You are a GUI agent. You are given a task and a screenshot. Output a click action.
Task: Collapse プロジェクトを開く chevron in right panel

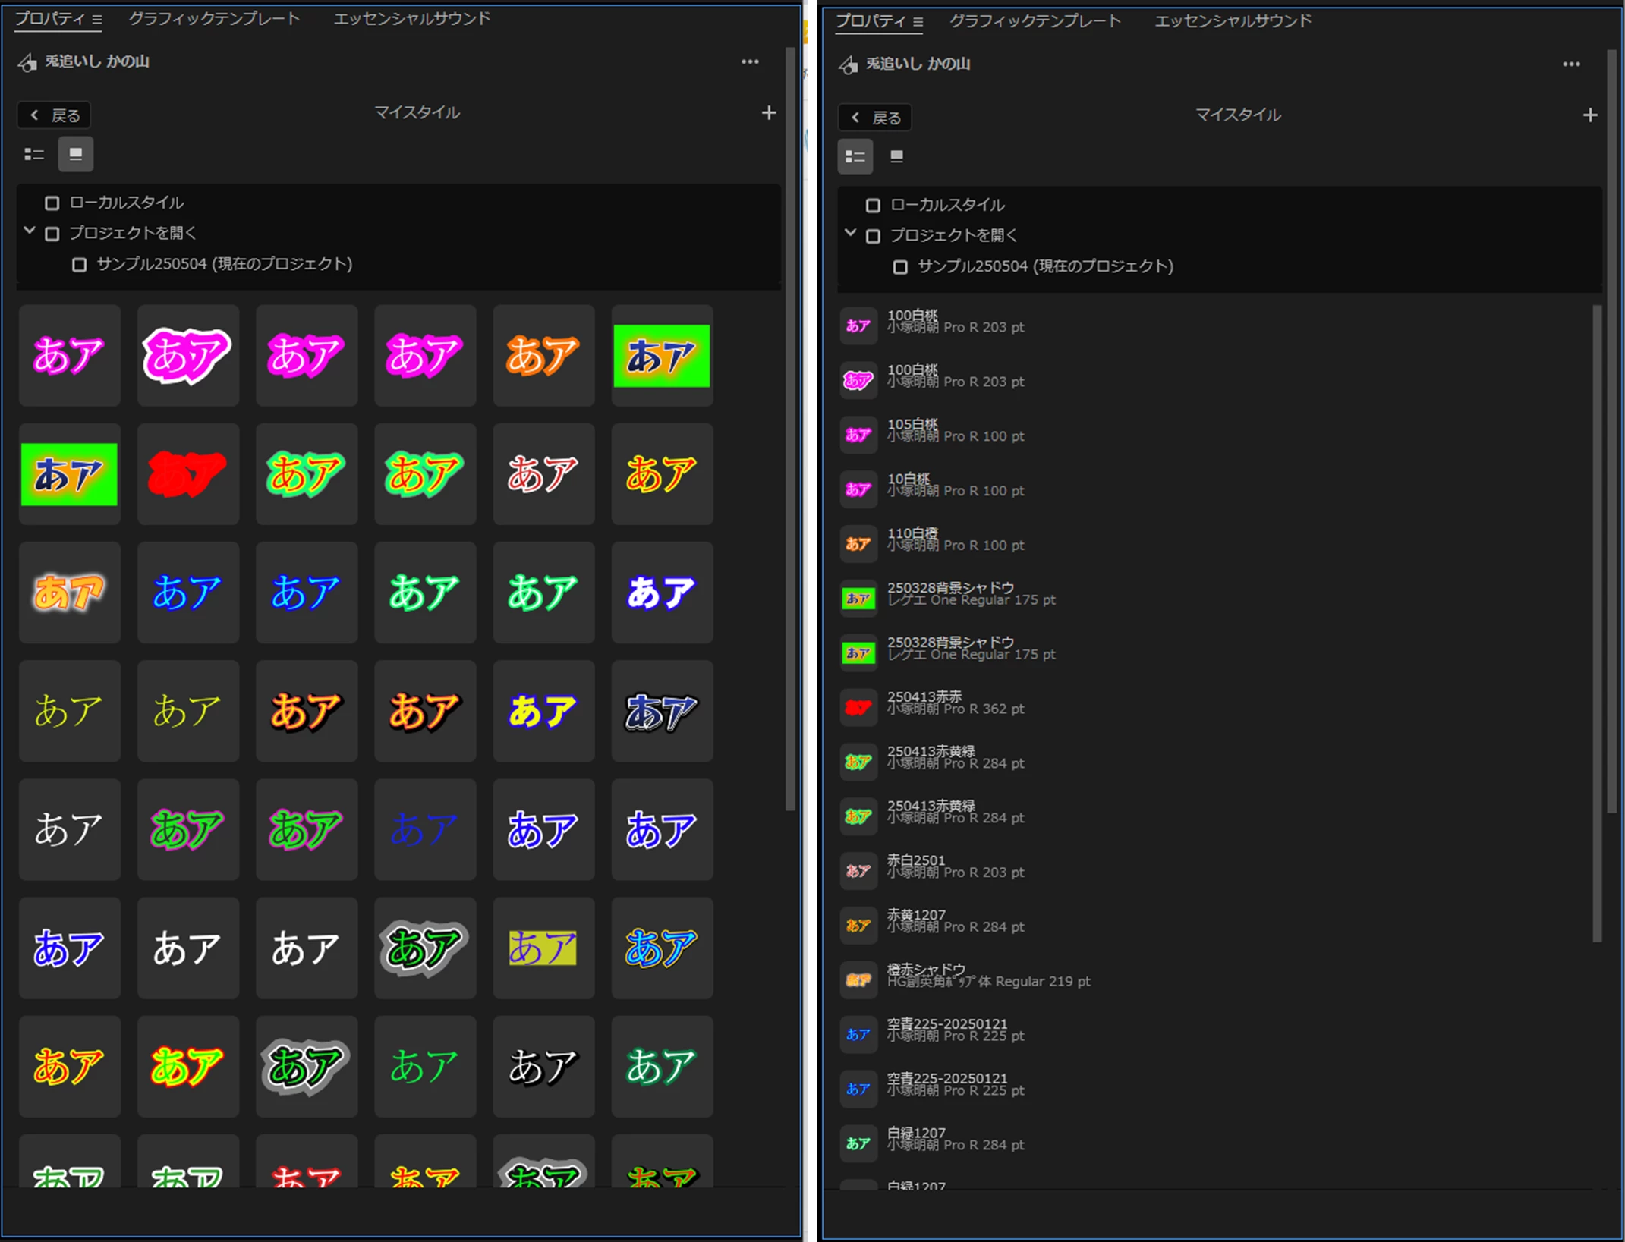(x=851, y=233)
